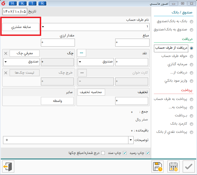The height and width of the screenshot is (175, 197).
Task: Click the سابقه مشتري button
Action: click(21, 27)
